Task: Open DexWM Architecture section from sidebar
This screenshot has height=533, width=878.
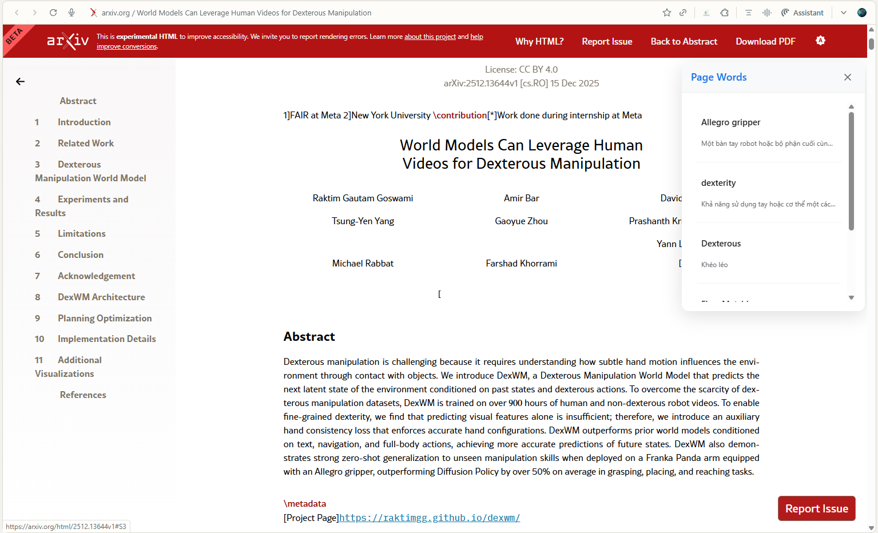Action: coord(101,297)
